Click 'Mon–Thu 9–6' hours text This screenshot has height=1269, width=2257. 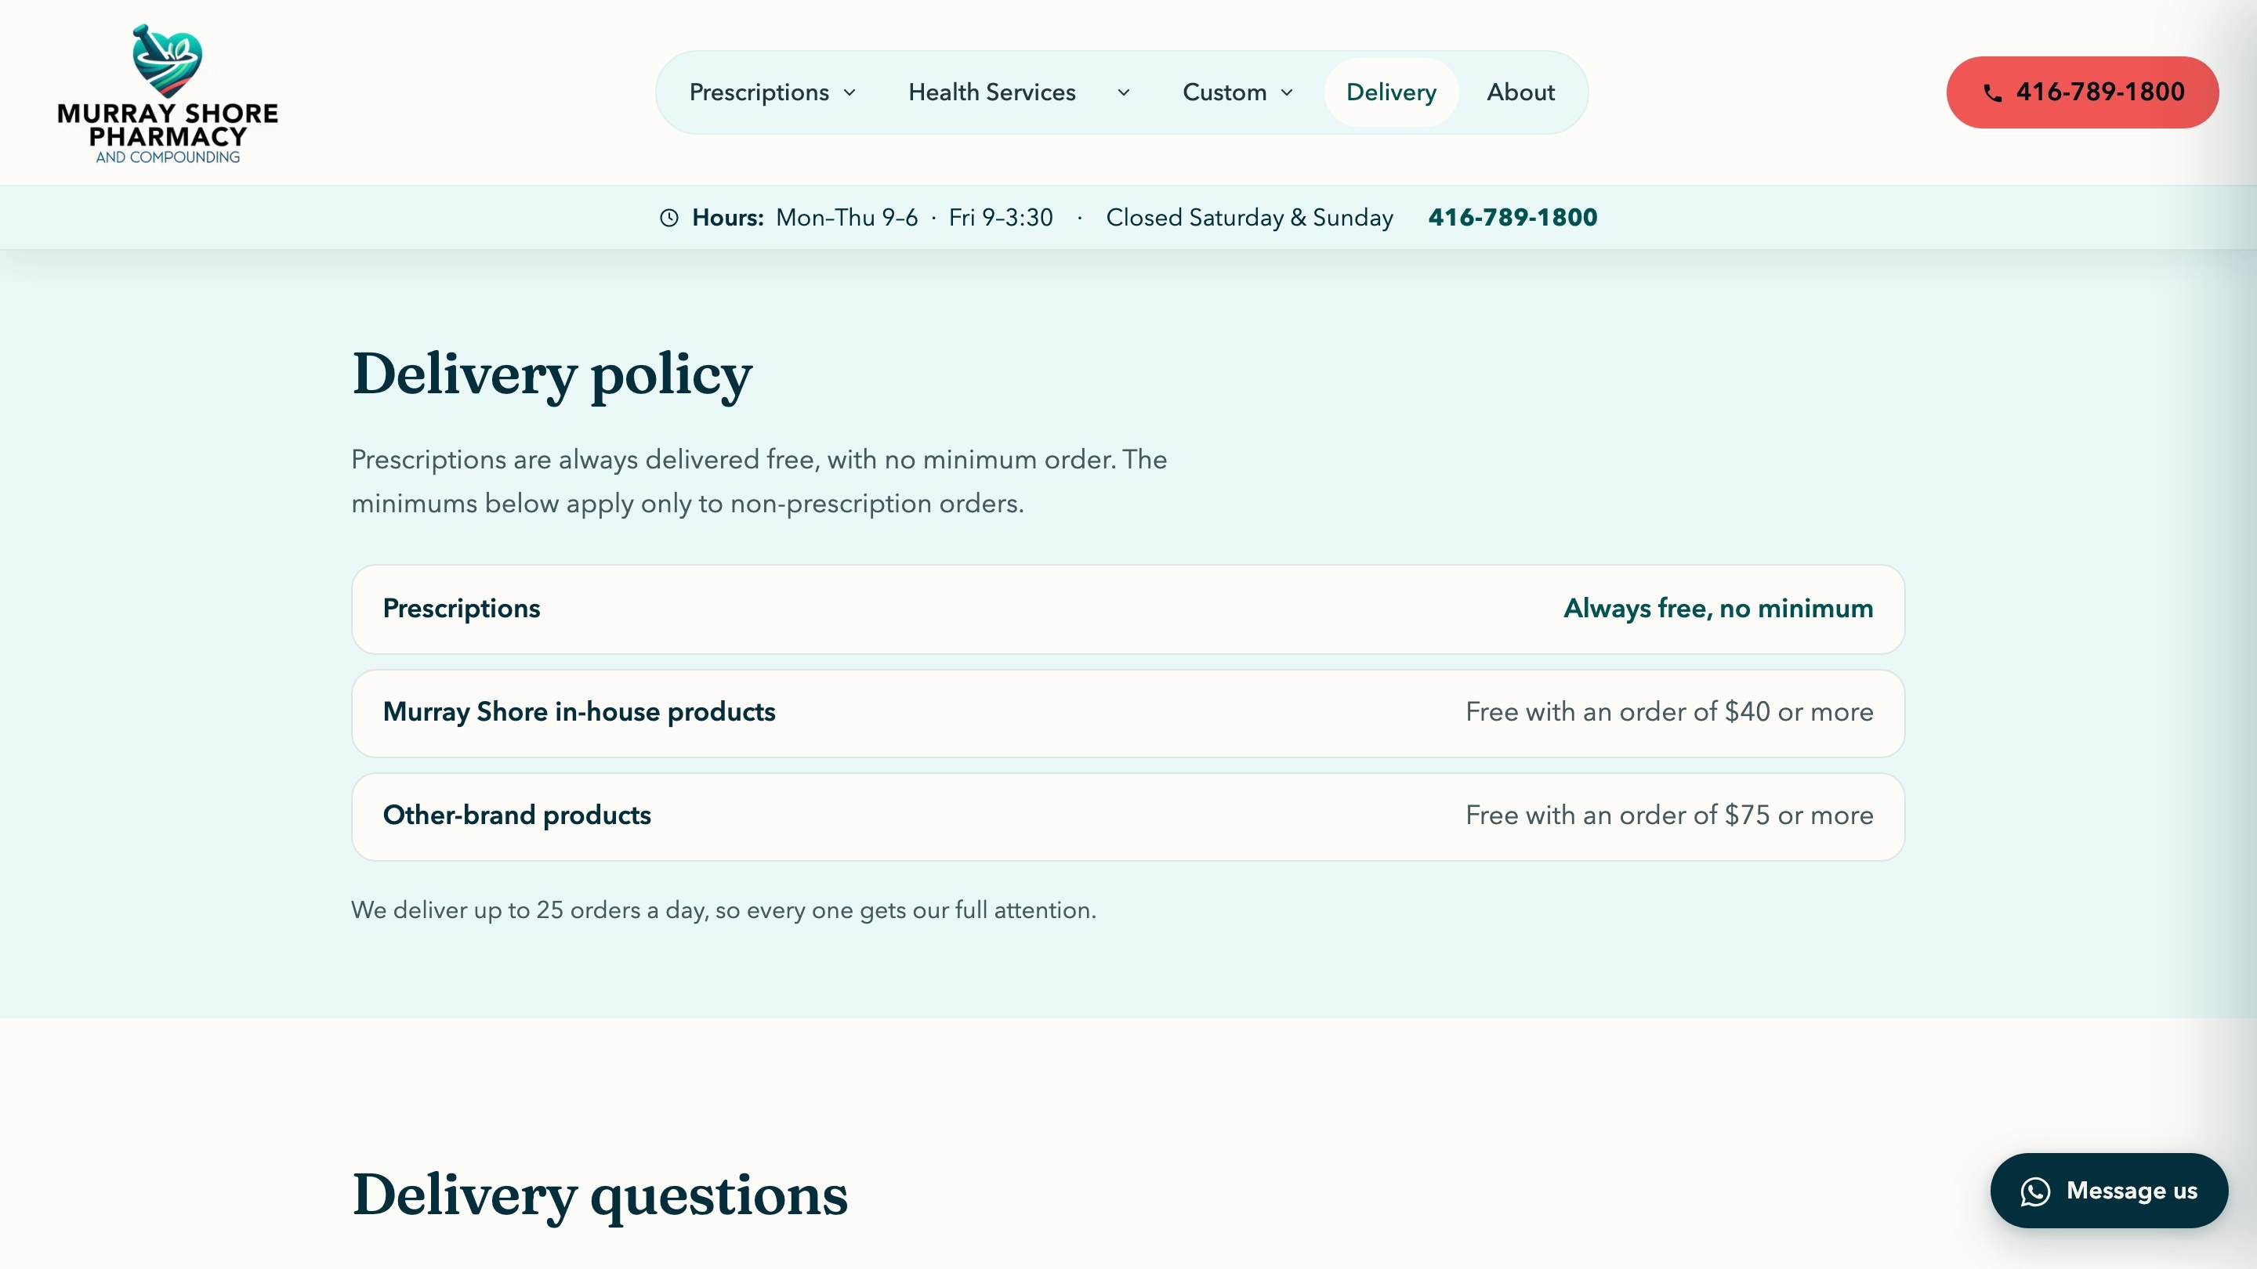click(x=846, y=218)
